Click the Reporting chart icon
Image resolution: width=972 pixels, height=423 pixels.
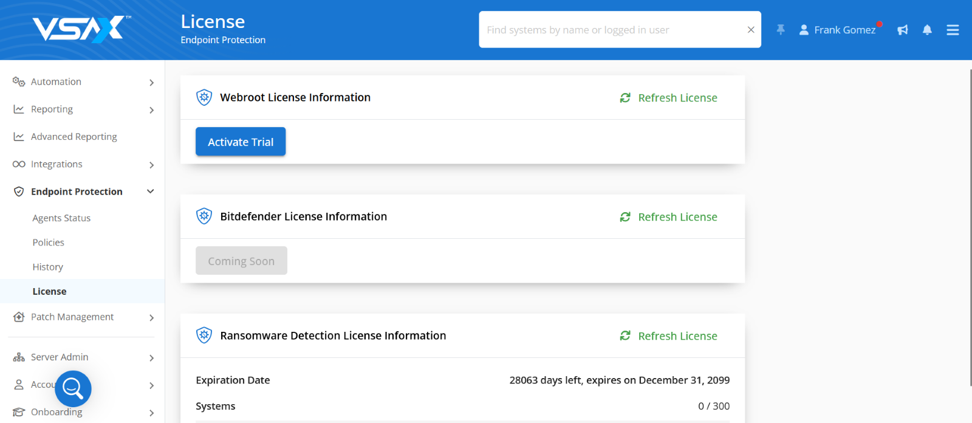click(19, 109)
